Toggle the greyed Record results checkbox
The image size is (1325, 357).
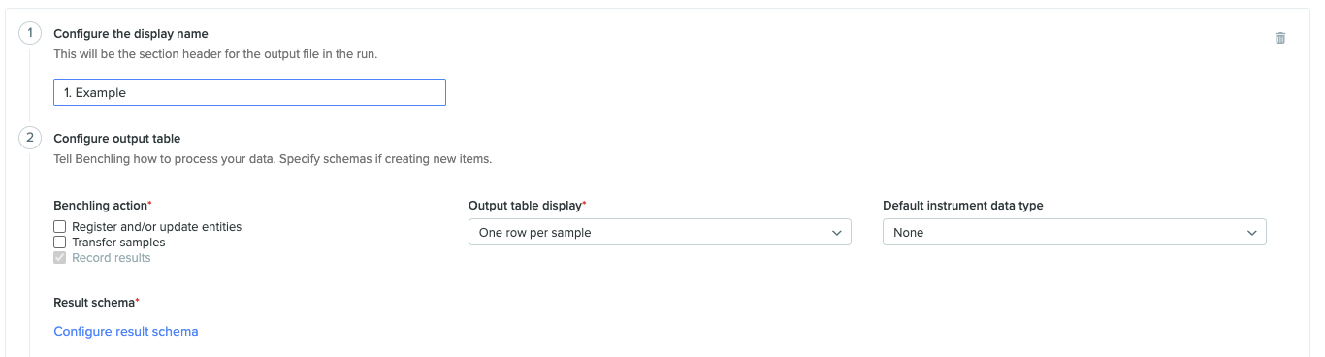[59, 258]
